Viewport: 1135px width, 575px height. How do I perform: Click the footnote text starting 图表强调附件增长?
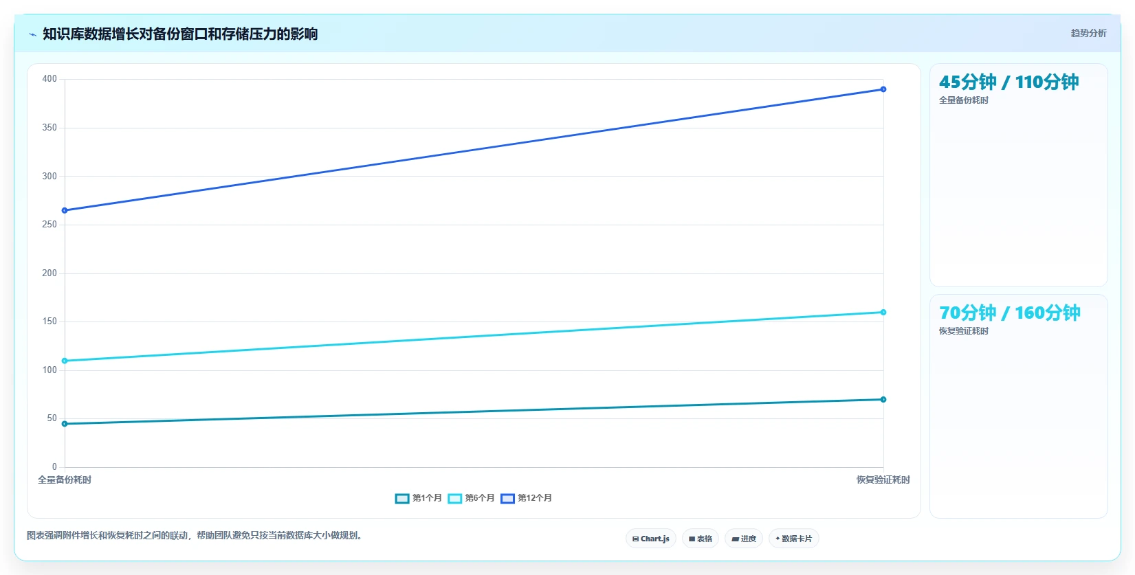195,535
